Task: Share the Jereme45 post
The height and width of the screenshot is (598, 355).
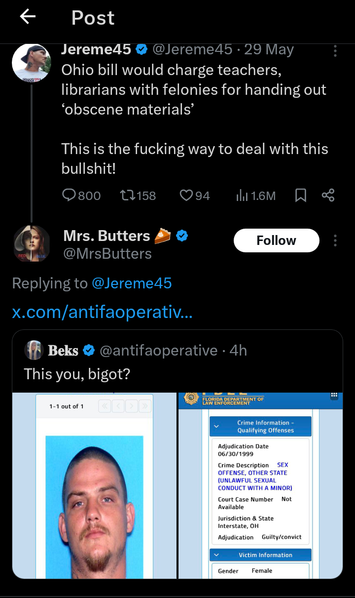Action: pos(328,196)
